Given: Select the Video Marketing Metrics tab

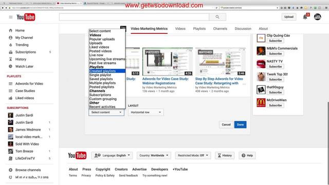Looking at the screenshot, I should coord(149,29).
